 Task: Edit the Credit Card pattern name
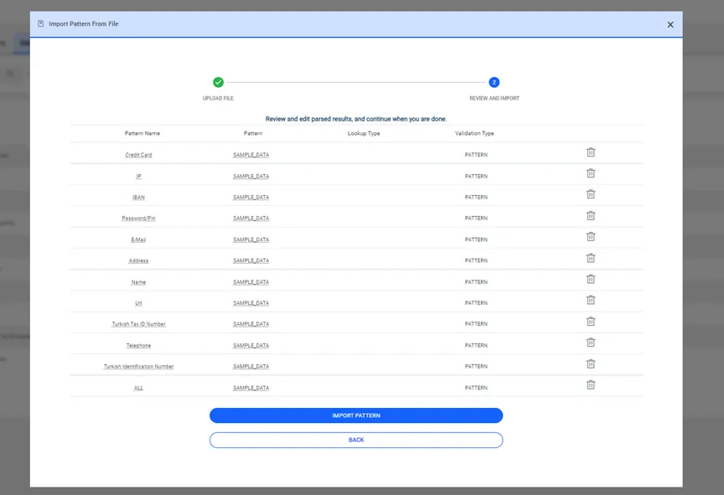138,155
